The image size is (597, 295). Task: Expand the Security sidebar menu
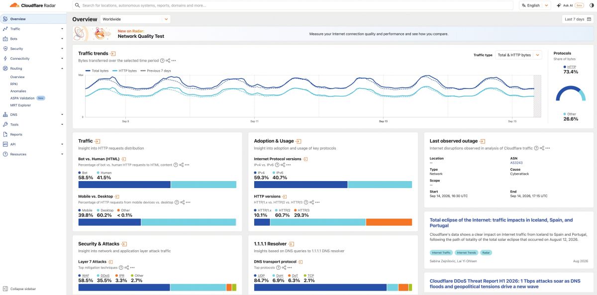pos(33,49)
